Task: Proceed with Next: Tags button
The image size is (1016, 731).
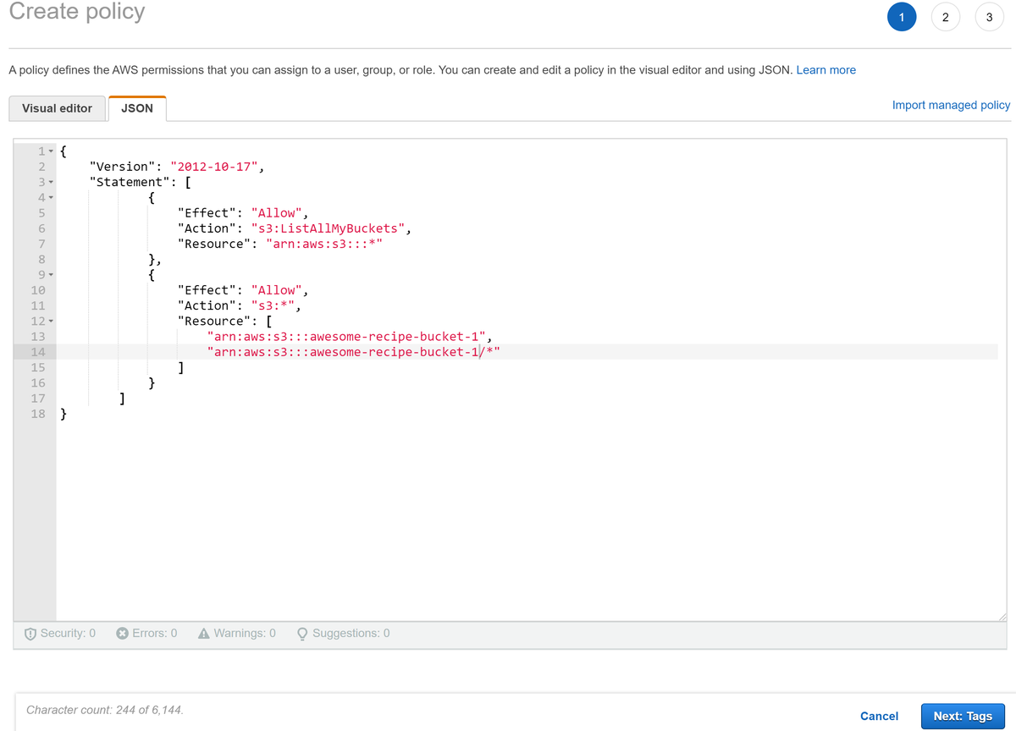Action: click(963, 716)
